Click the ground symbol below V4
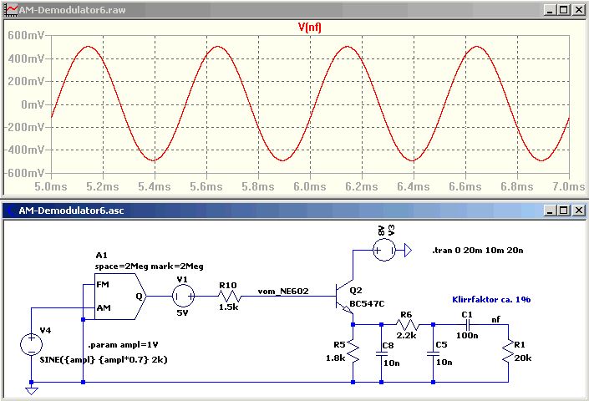 (x=32, y=391)
